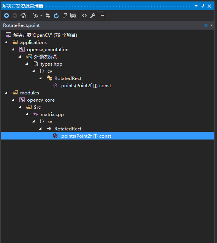Toggle auto-hide pin in title bar
The height and width of the screenshot is (243, 217).
pos(203,6)
